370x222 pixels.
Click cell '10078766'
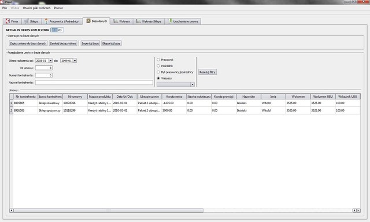click(x=75, y=103)
